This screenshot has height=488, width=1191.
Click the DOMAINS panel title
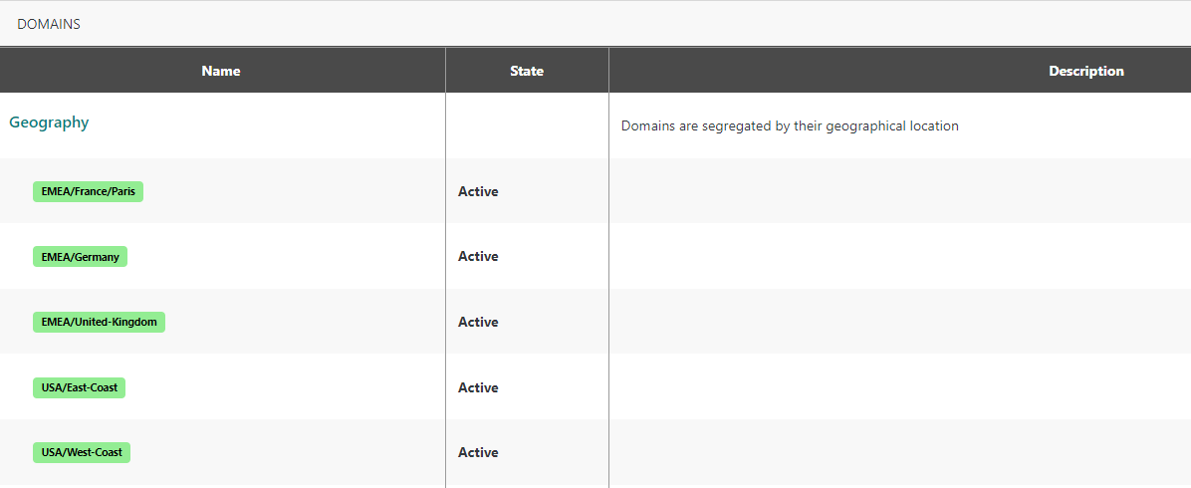tap(49, 24)
